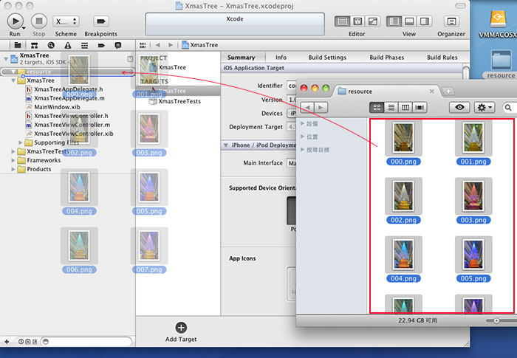Expand the XmasTreeTests group

13,151
